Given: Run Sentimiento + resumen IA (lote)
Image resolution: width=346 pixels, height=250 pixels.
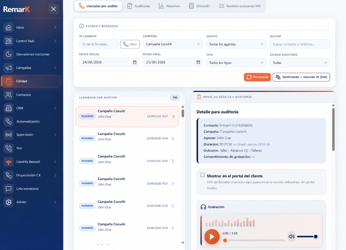Looking at the screenshot, I should click(301, 77).
